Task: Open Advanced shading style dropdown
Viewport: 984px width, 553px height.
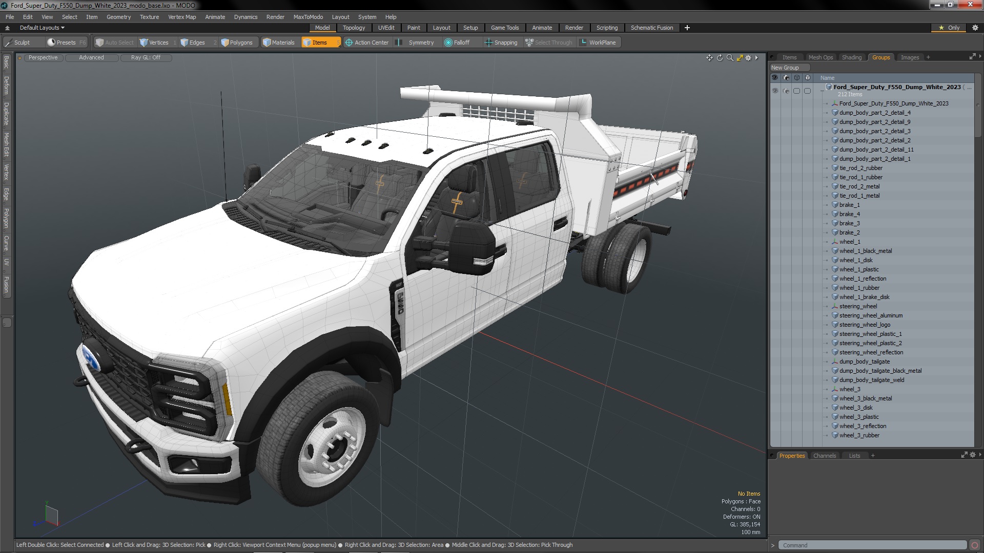Action: (x=91, y=58)
